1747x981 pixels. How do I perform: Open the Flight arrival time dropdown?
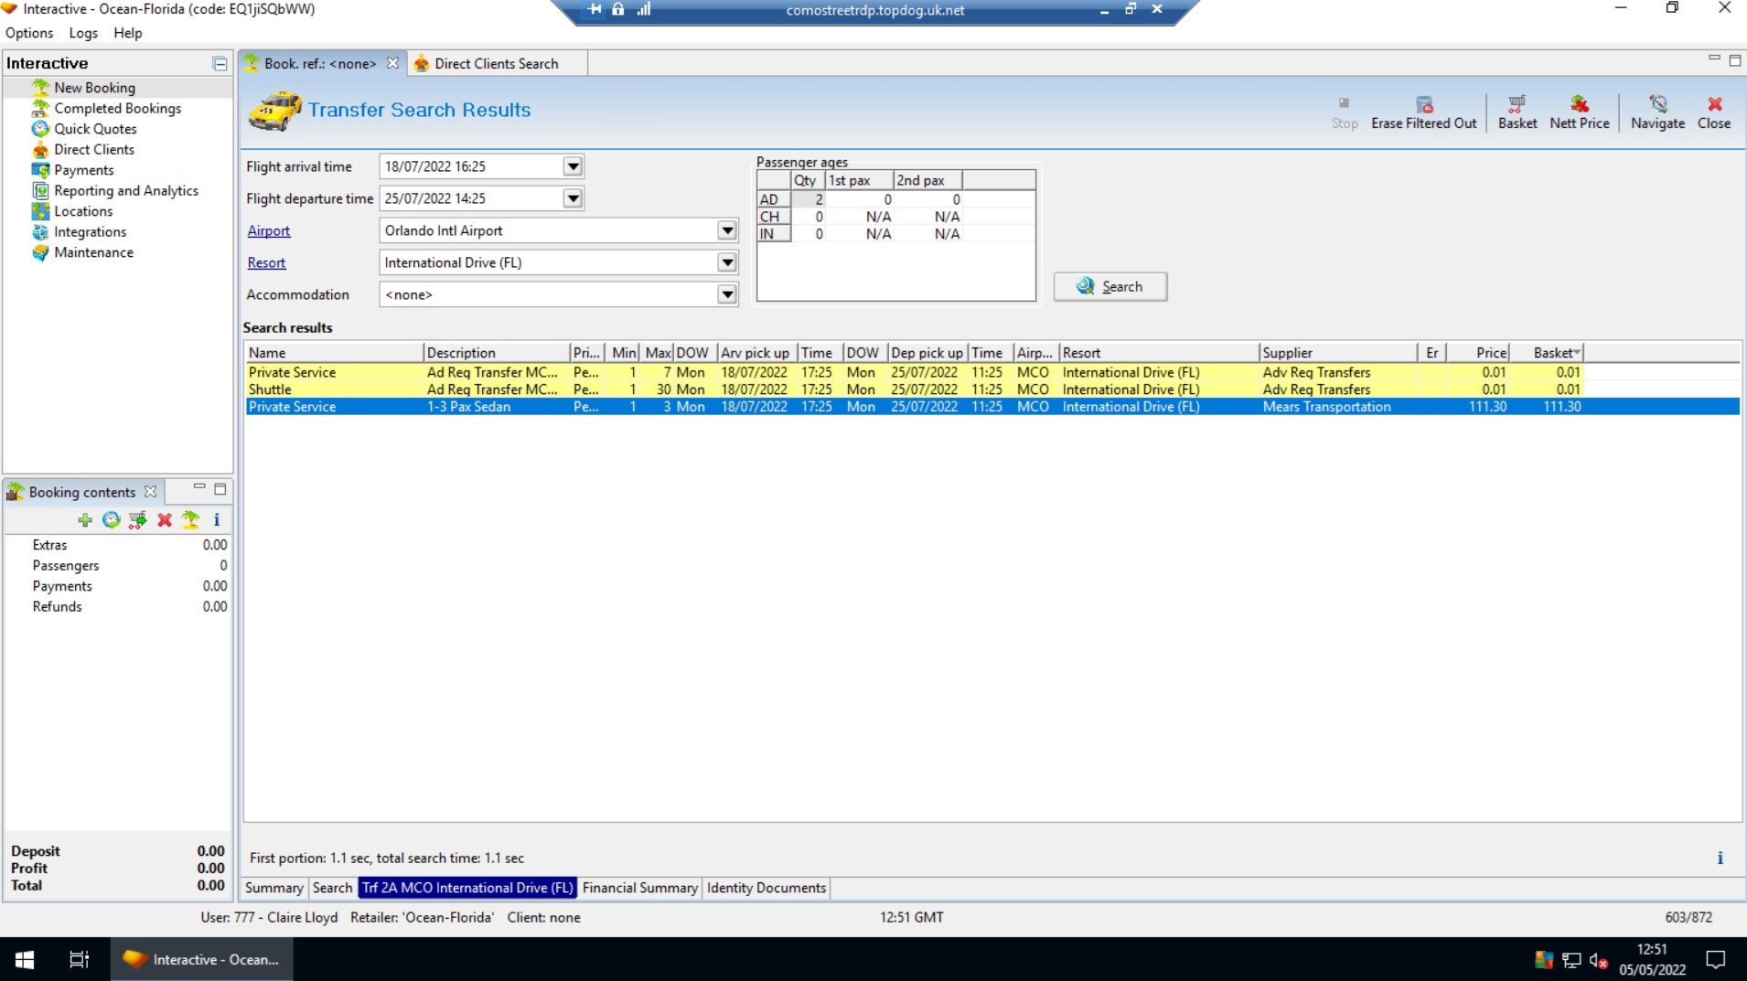coord(573,166)
